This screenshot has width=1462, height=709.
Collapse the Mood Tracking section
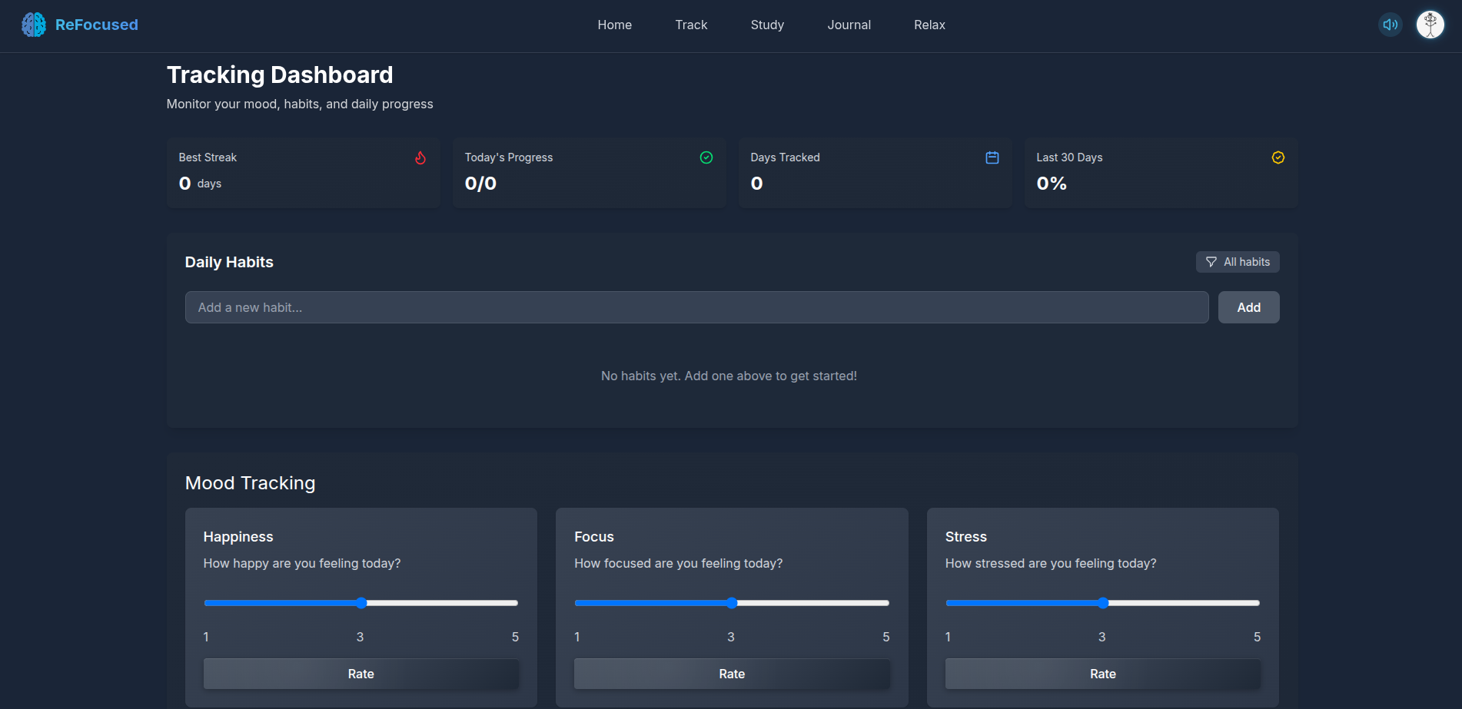click(250, 483)
